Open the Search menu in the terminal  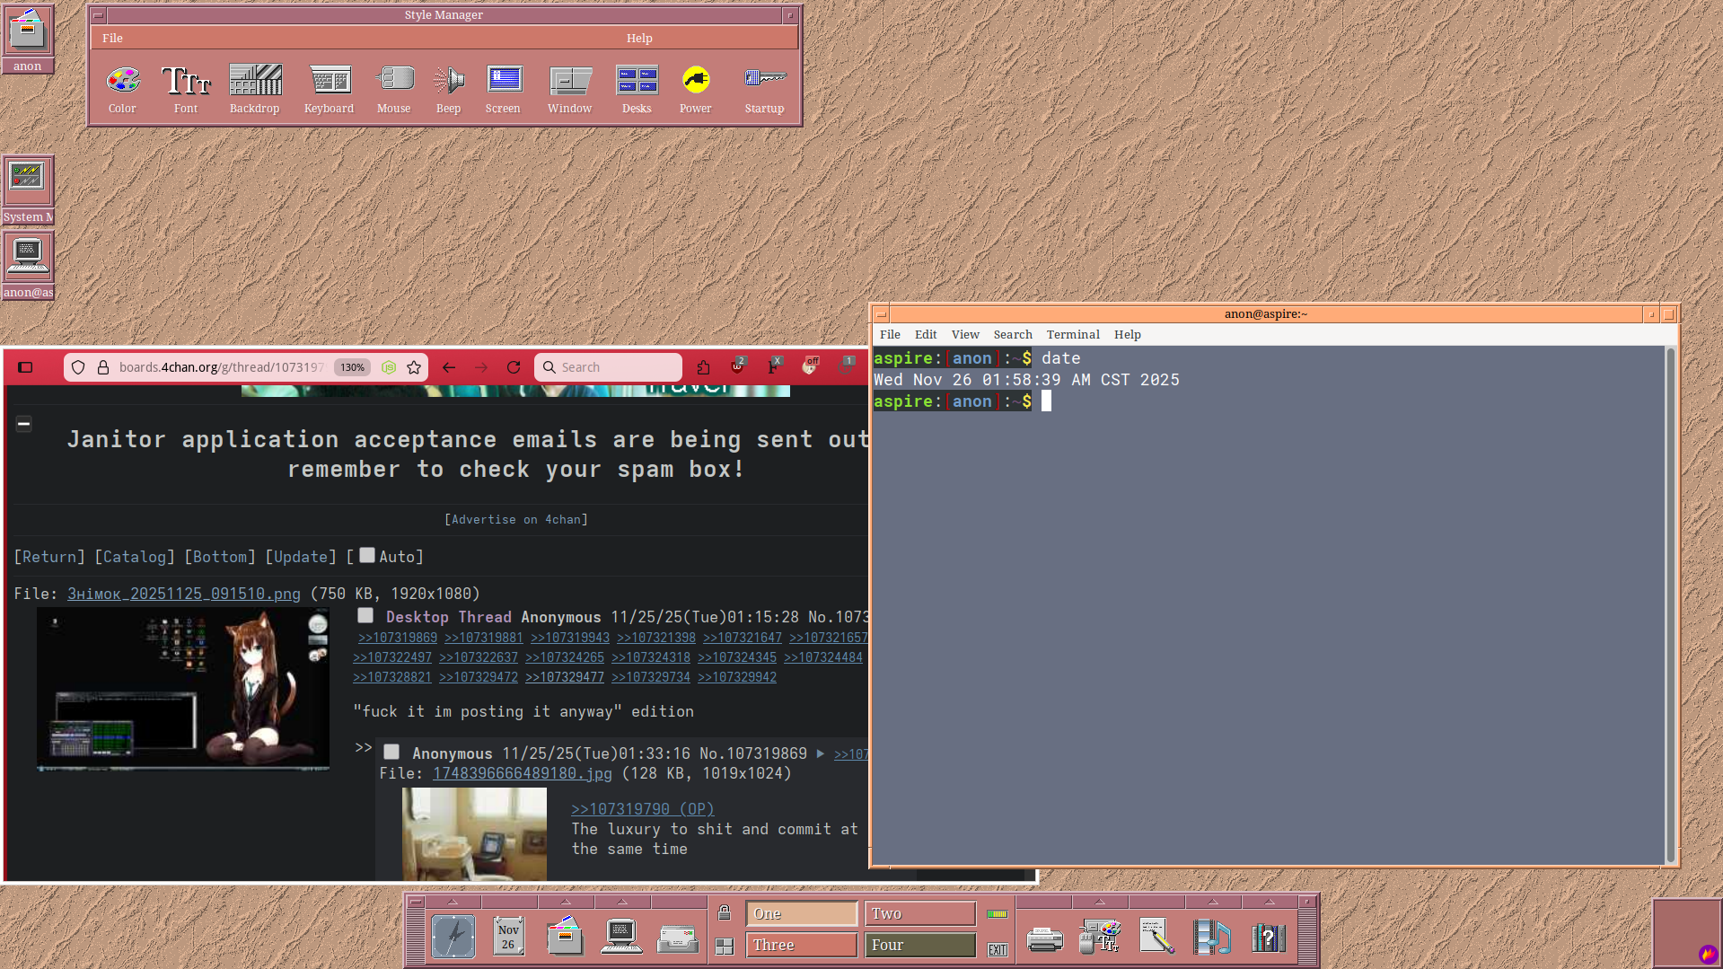pos(1013,335)
